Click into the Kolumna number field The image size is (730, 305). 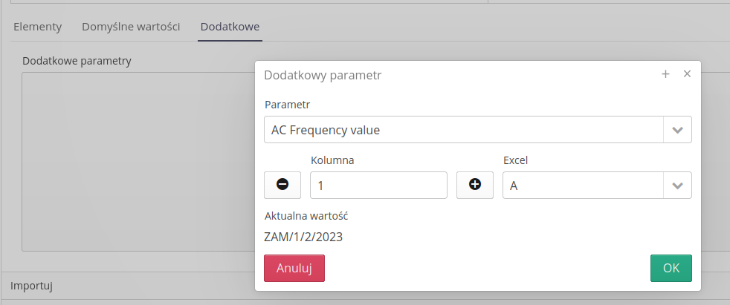point(378,186)
